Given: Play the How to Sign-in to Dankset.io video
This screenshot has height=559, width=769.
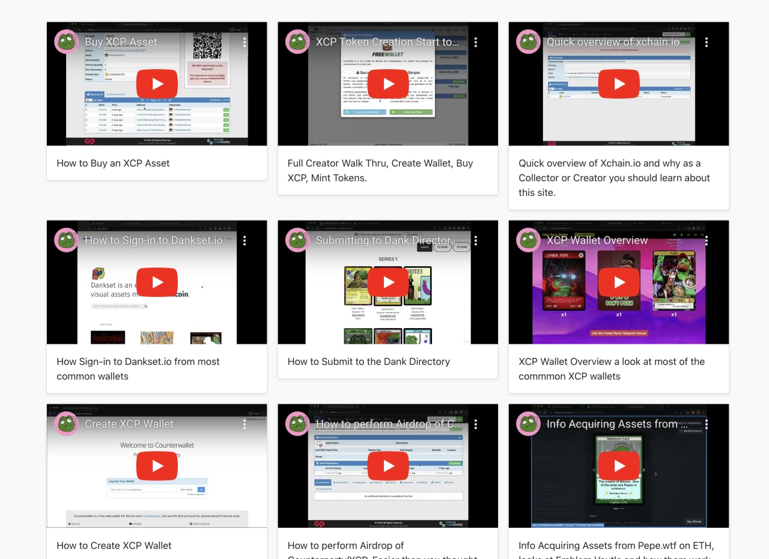Looking at the screenshot, I should pos(157,282).
